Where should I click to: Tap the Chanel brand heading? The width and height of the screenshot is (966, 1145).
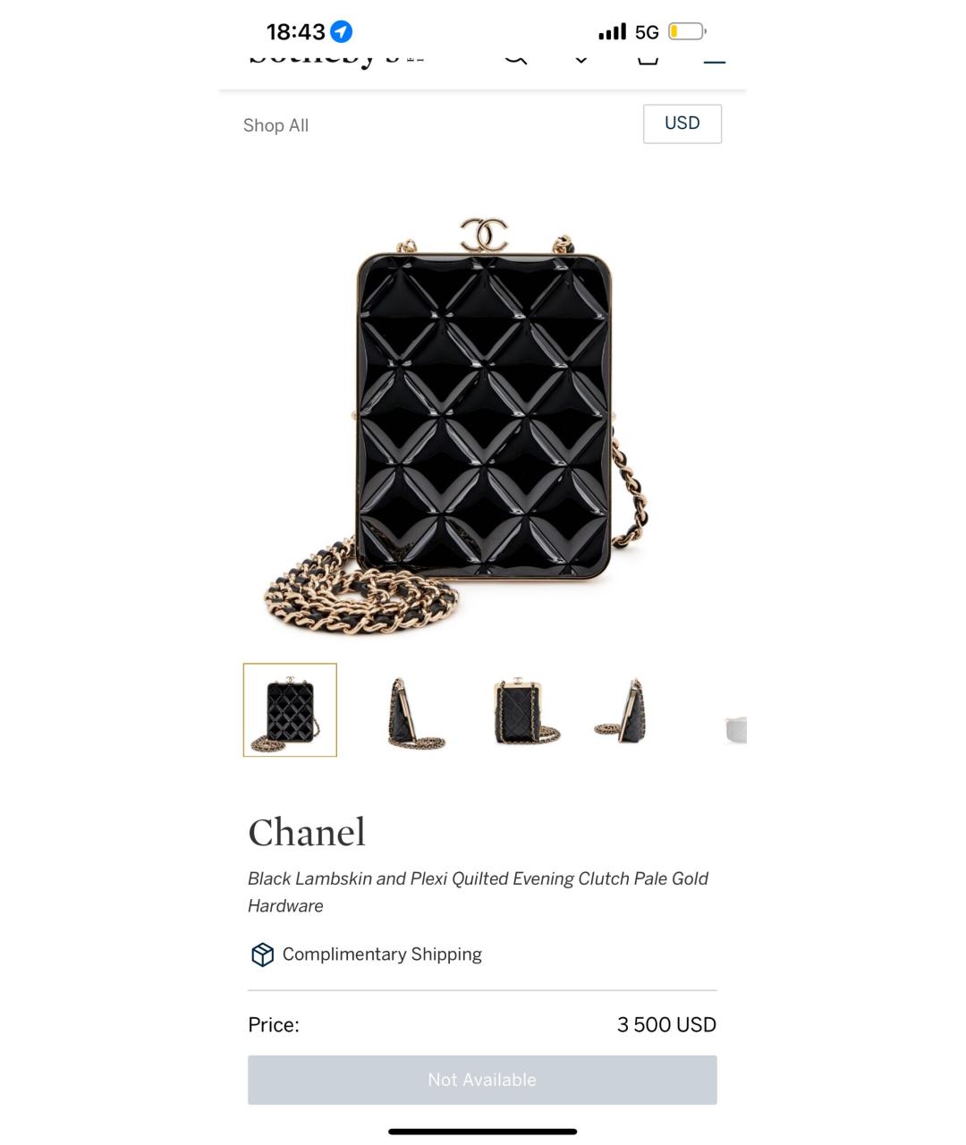pyautogui.click(x=307, y=833)
